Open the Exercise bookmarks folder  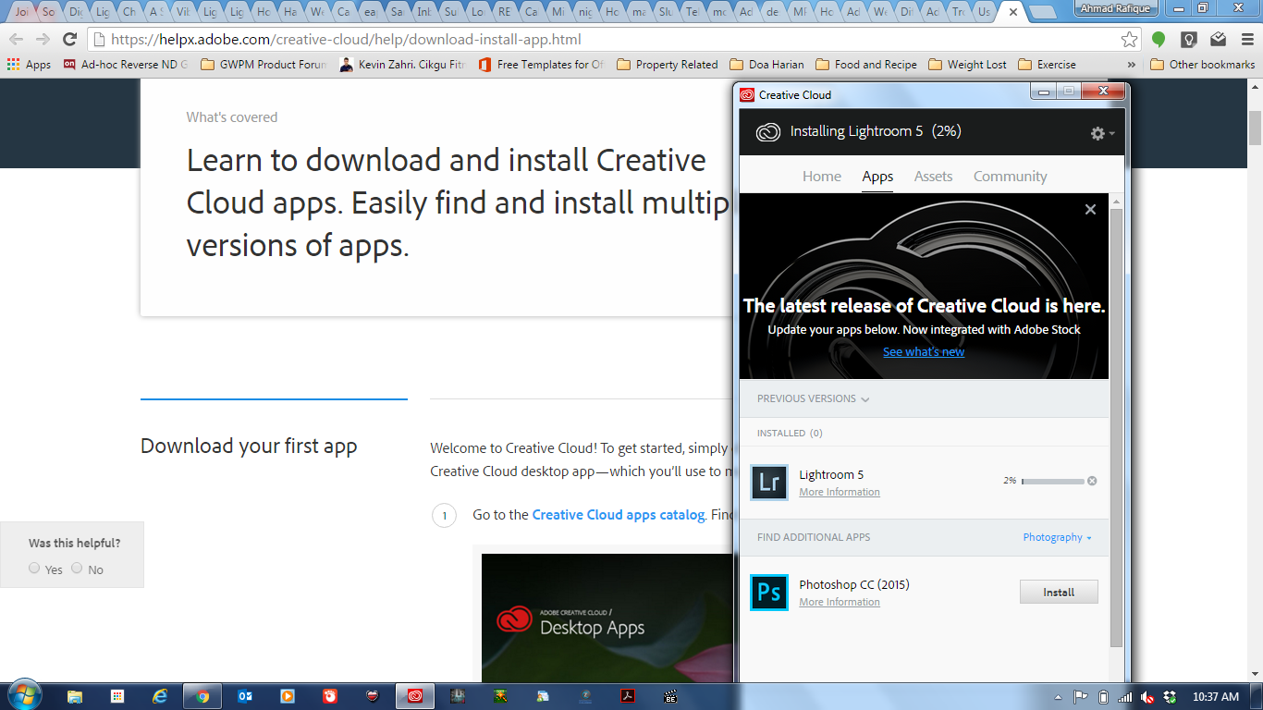pyautogui.click(x=1047, y=65)
